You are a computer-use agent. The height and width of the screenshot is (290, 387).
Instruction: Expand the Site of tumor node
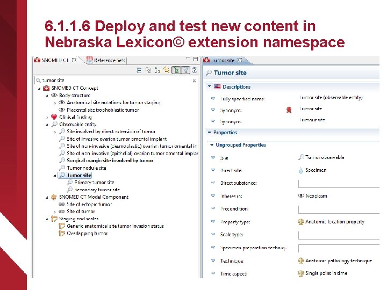(54, 212)
